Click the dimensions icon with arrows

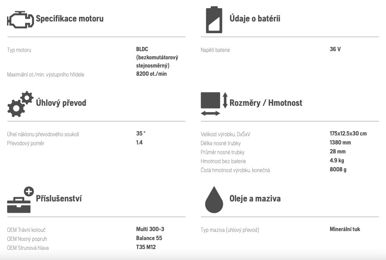click(214, 104)
